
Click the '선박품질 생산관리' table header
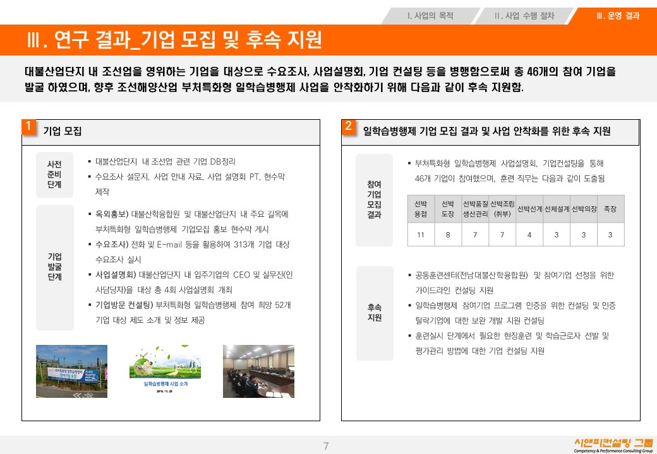(475, 209)
